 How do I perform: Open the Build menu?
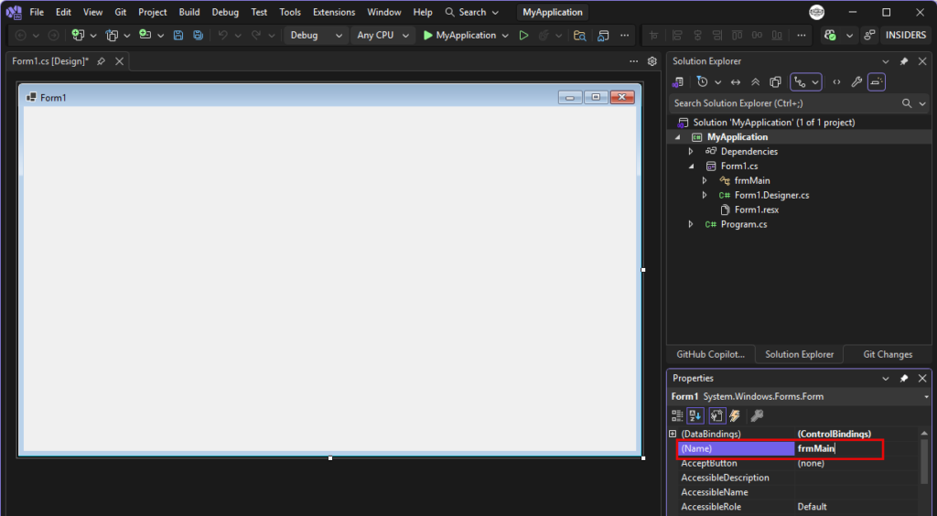[x=189, y=12]
